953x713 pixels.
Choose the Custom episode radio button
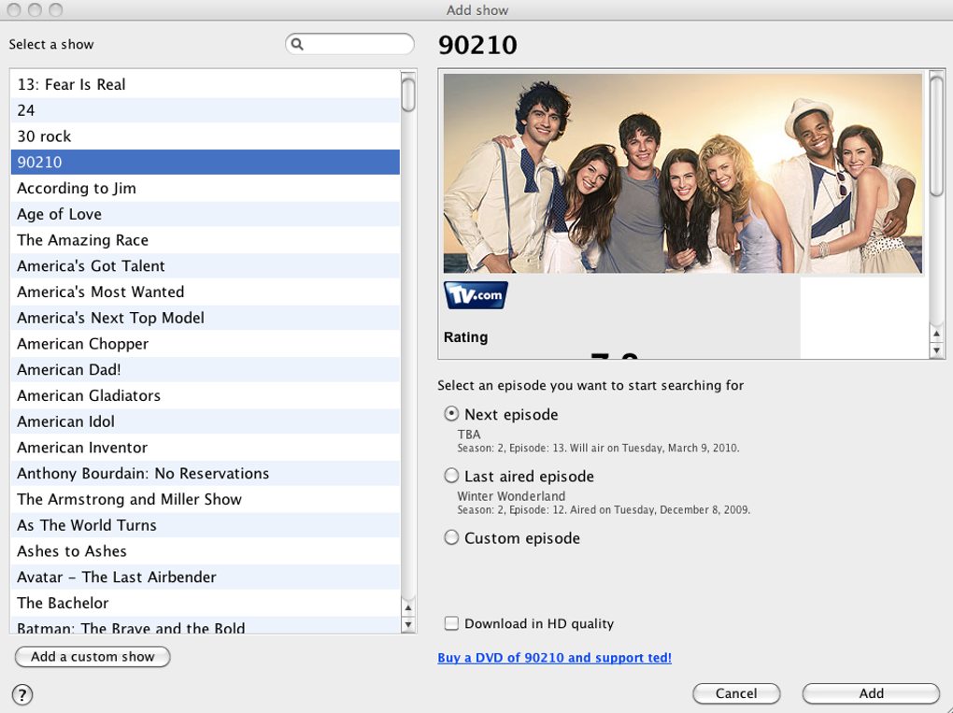(451, 538)
